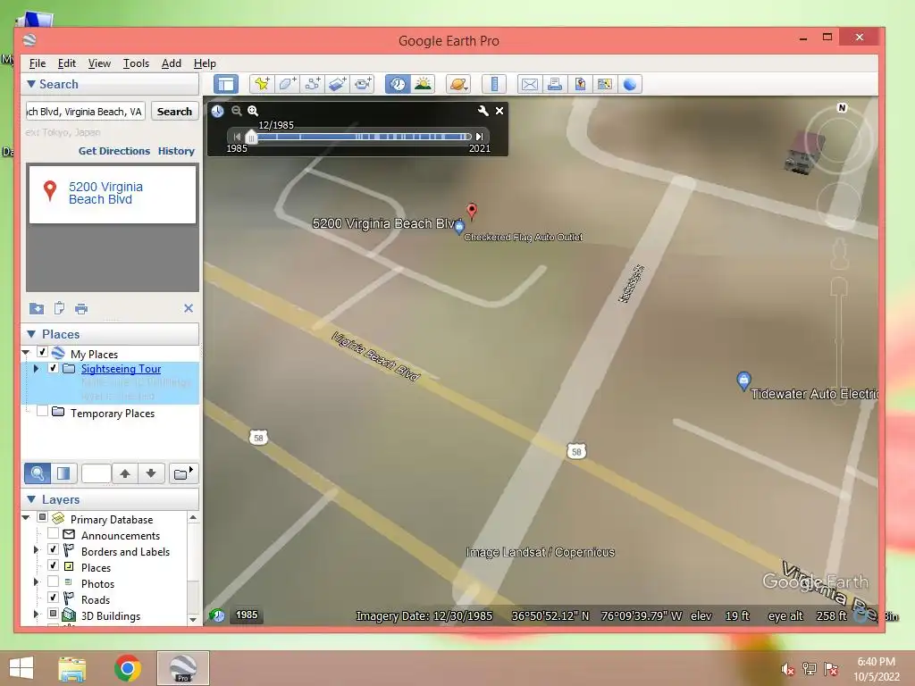The height and width of the screenshot is (686, 915).
Task: Add a path from the toolbar
Action: [312, 84]
